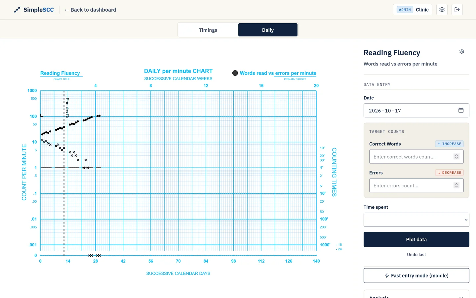
Task: Click the ADMIN Clinic account badge
Action: tap(413, 10)
